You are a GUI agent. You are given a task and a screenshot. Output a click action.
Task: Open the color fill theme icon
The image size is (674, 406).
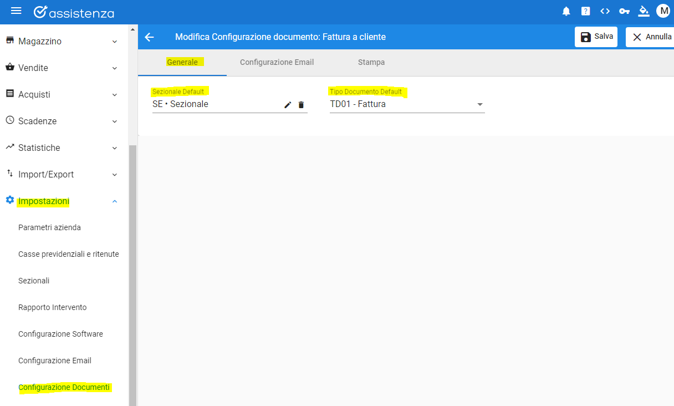[644, 11]
